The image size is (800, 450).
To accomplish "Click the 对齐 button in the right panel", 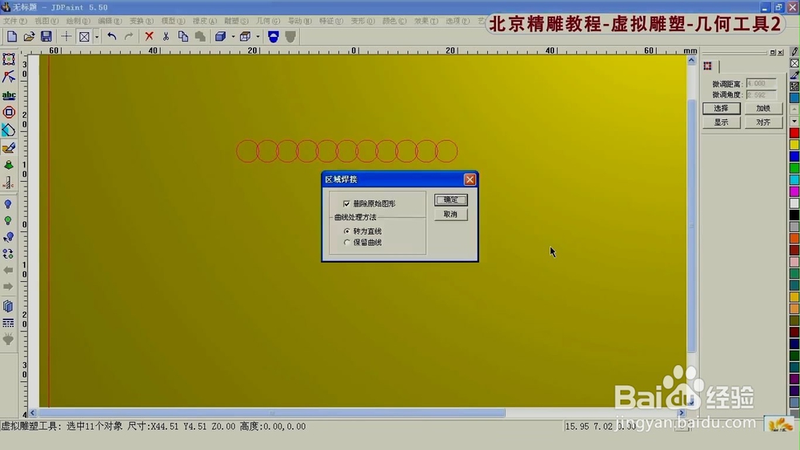I will point(763,123).
